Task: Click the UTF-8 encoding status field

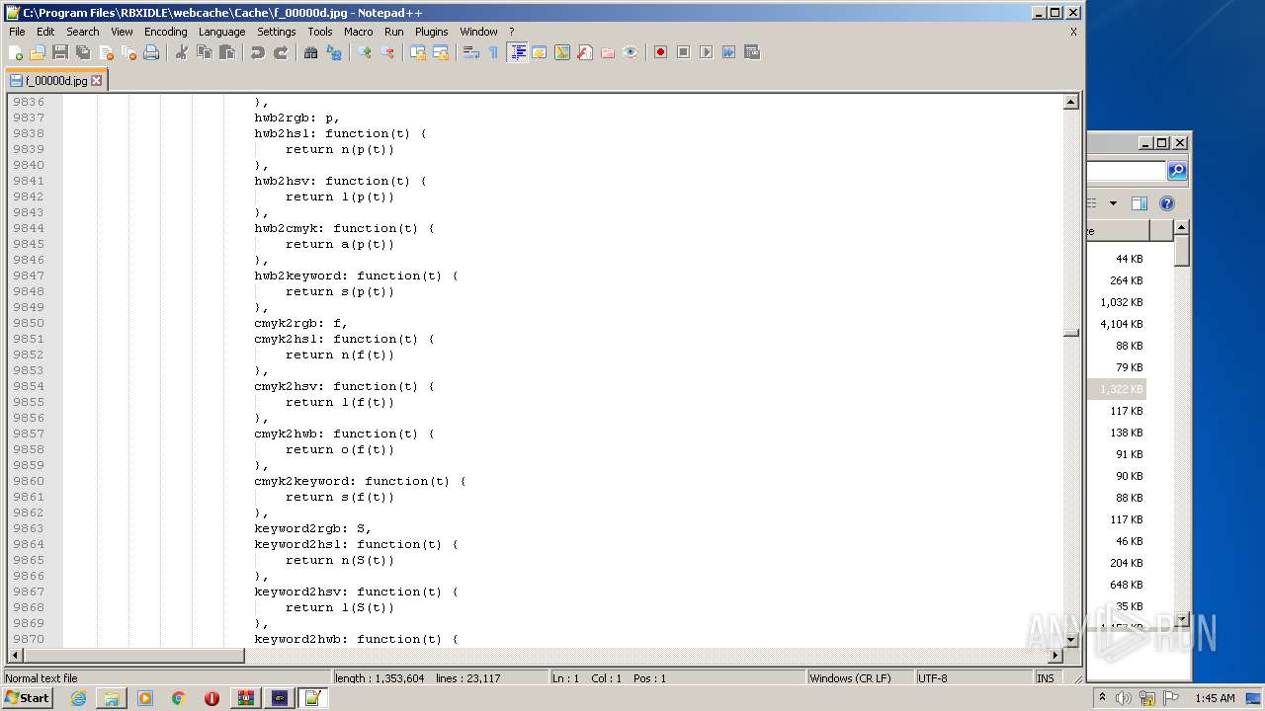Action: 972,678
